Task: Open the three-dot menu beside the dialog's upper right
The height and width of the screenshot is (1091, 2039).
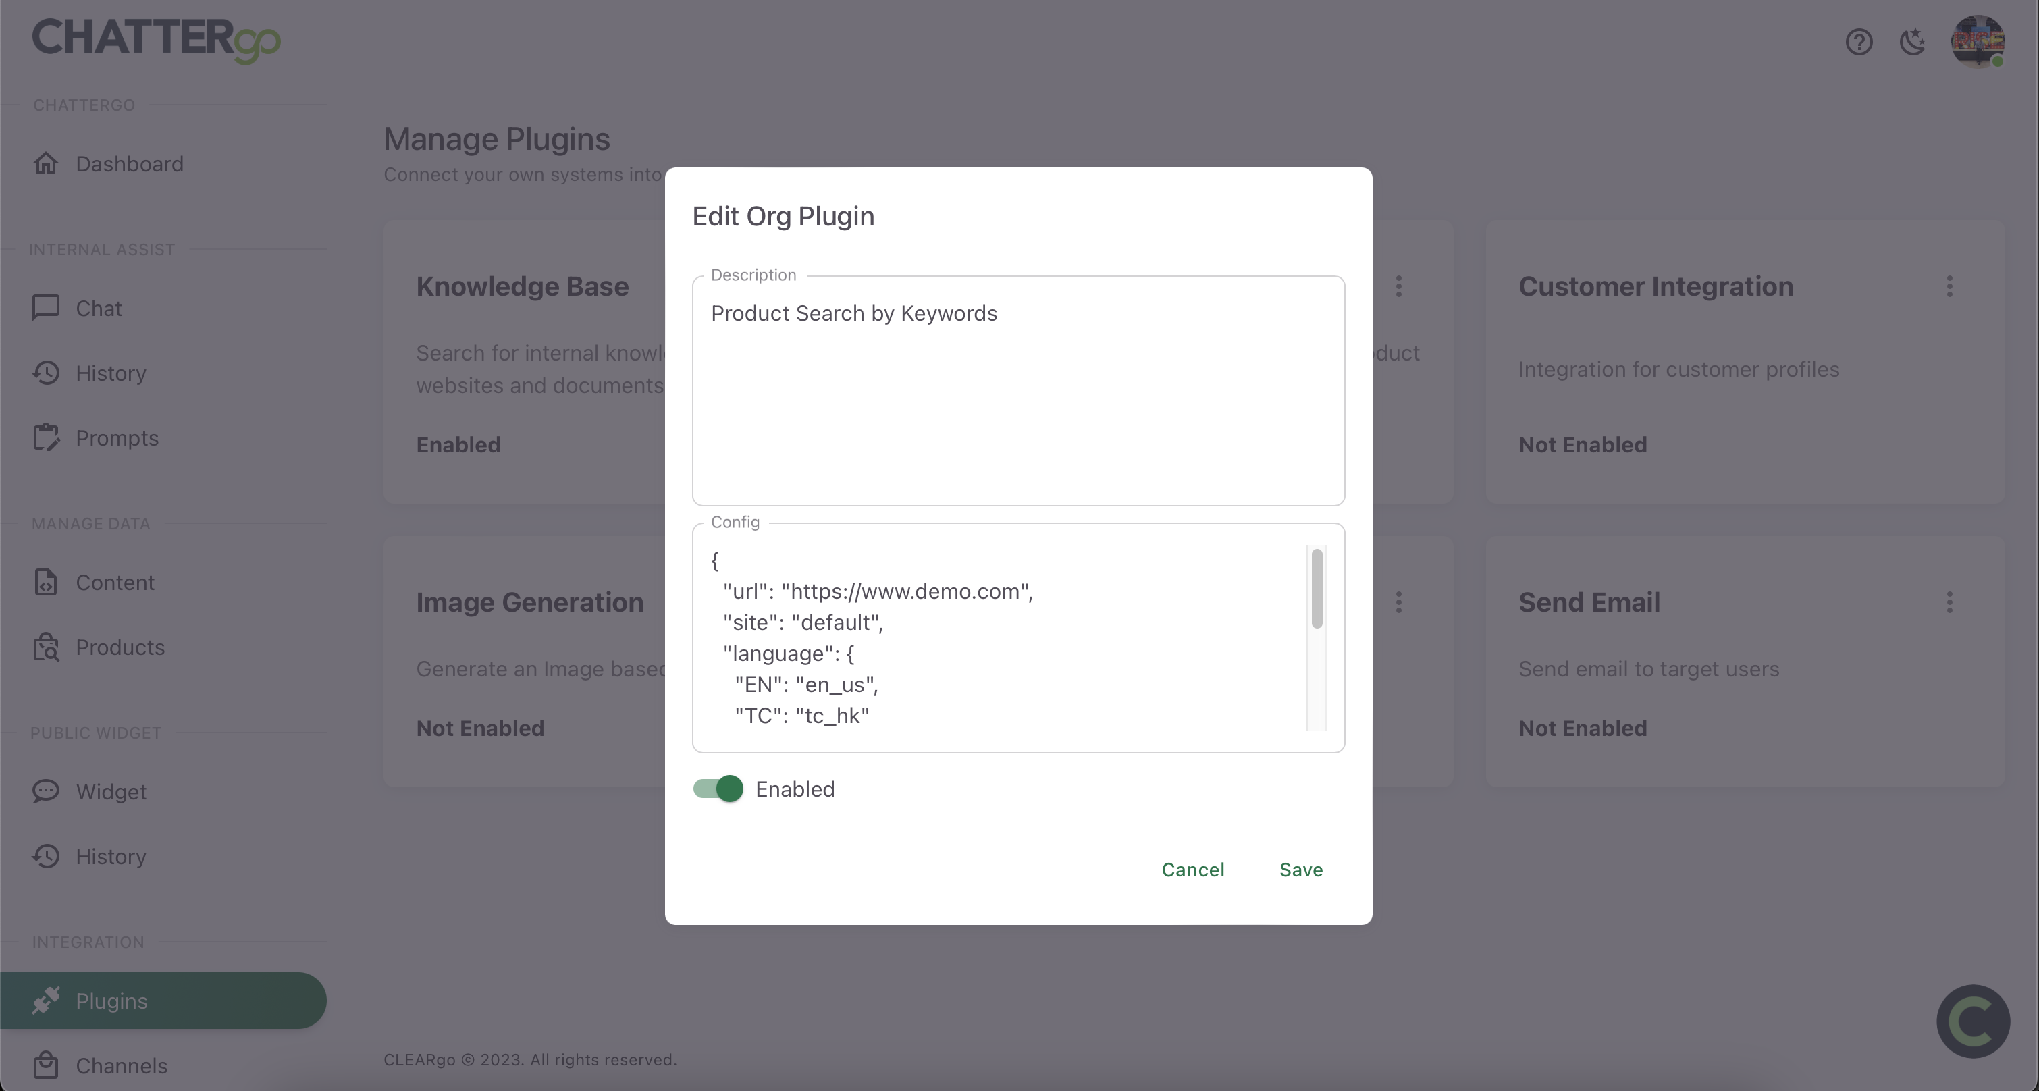Action: (1399, 286)
